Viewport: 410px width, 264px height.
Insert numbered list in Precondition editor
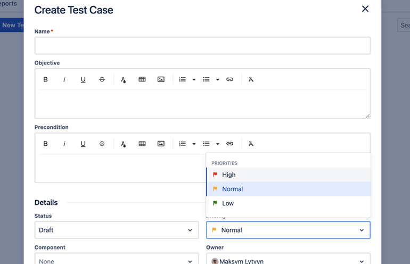183,144
